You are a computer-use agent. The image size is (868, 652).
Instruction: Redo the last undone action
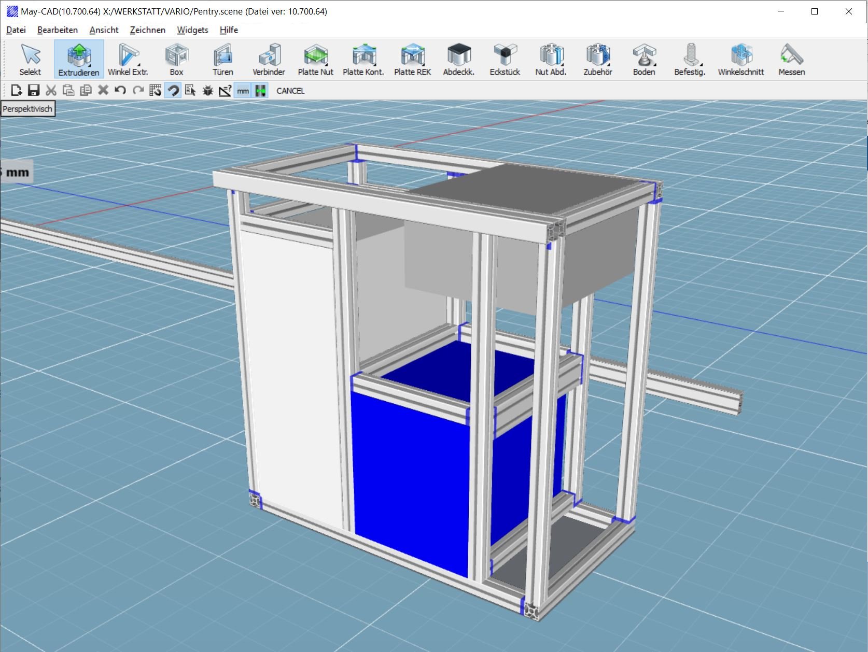(138, 91)
